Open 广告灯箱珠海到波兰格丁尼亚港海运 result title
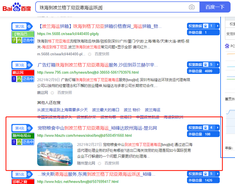 pos(98,65)
